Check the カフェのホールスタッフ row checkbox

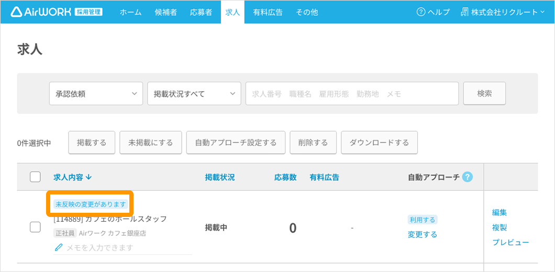tap(35, 227)
